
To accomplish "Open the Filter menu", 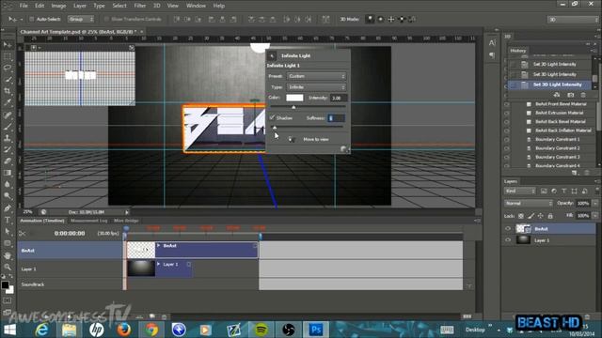I will coord(140,6).
